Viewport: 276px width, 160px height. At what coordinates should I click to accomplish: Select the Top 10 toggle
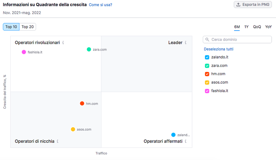click(x=11, y=27)
